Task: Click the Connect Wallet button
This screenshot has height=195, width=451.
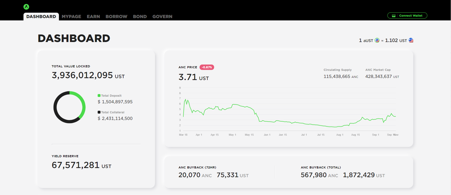Action: pyautogui.click(x=407, y=15)
